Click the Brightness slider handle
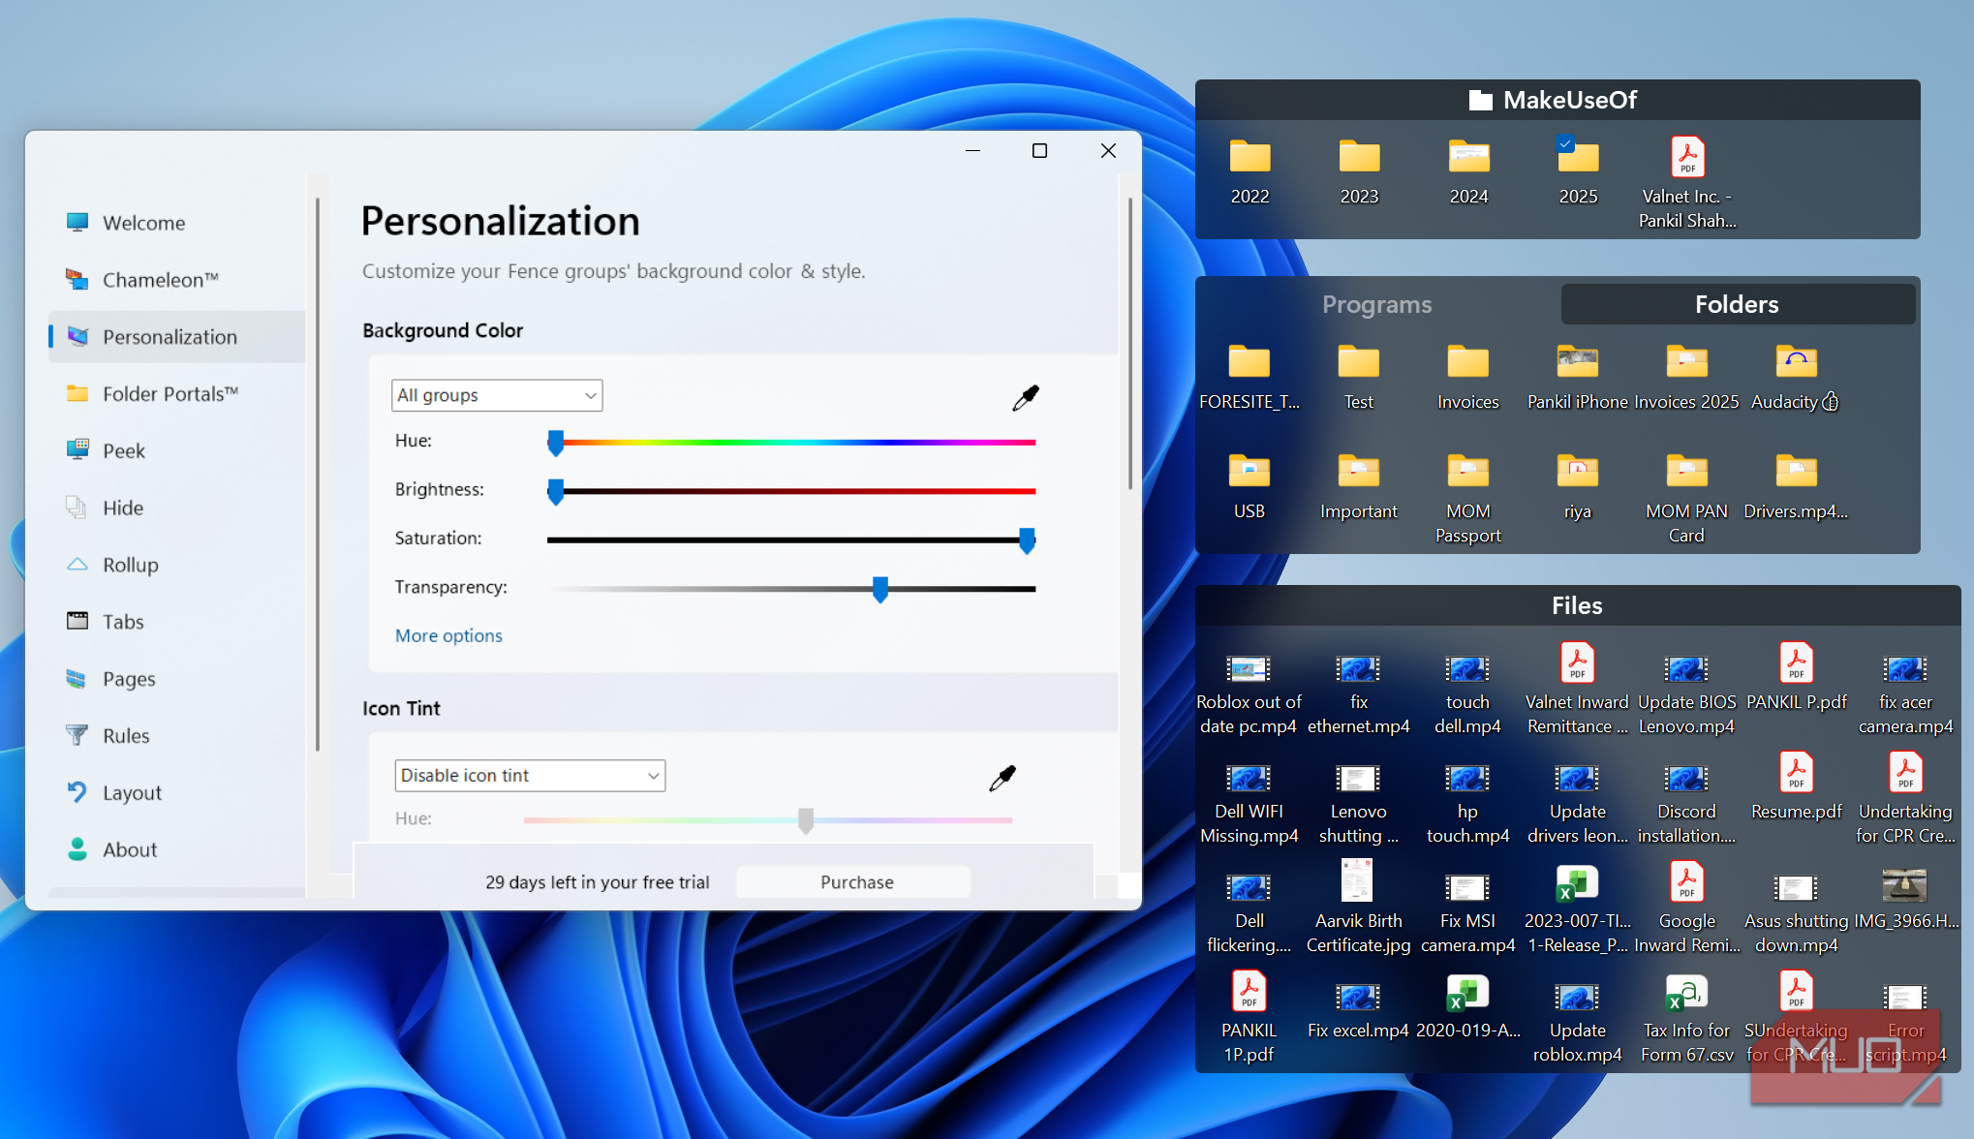 pos(555,492)
